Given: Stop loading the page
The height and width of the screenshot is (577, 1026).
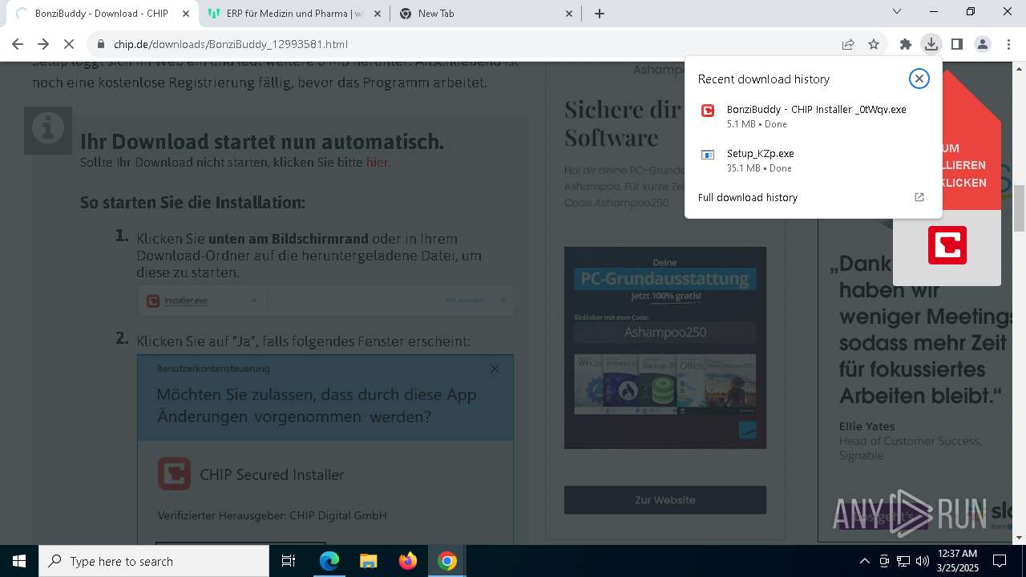Looking at the screenshot, I should click(70, 44).
